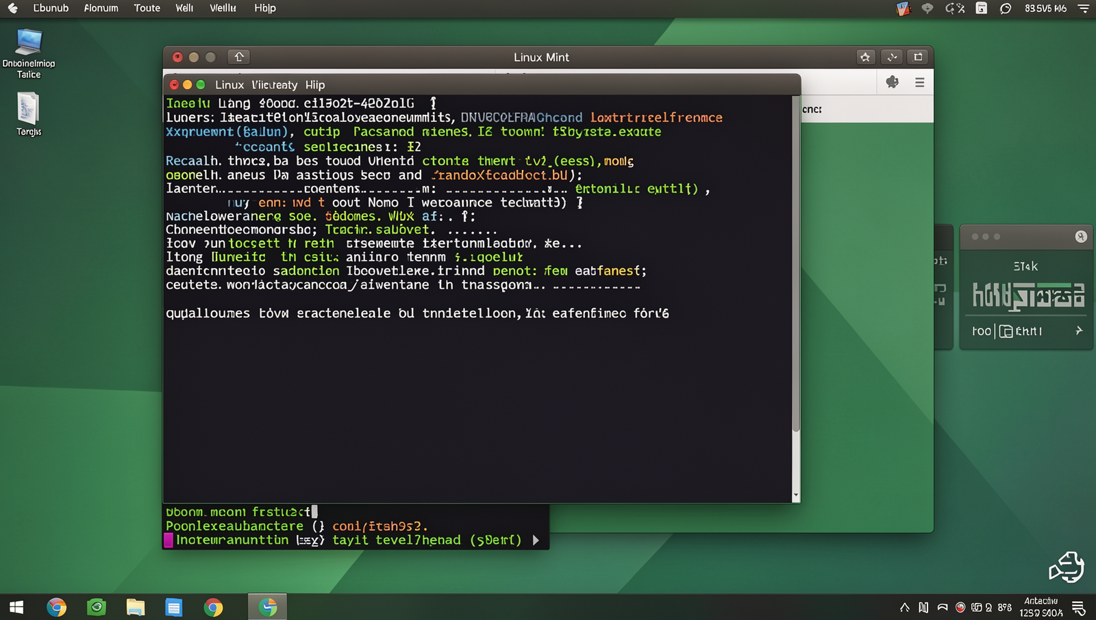Open the Tergjs document desktop icon
The width and height of the screenshot is (1096, 620).
[29, 114]
